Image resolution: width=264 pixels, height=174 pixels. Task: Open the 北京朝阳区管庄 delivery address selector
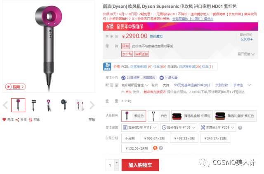(135, 85)
